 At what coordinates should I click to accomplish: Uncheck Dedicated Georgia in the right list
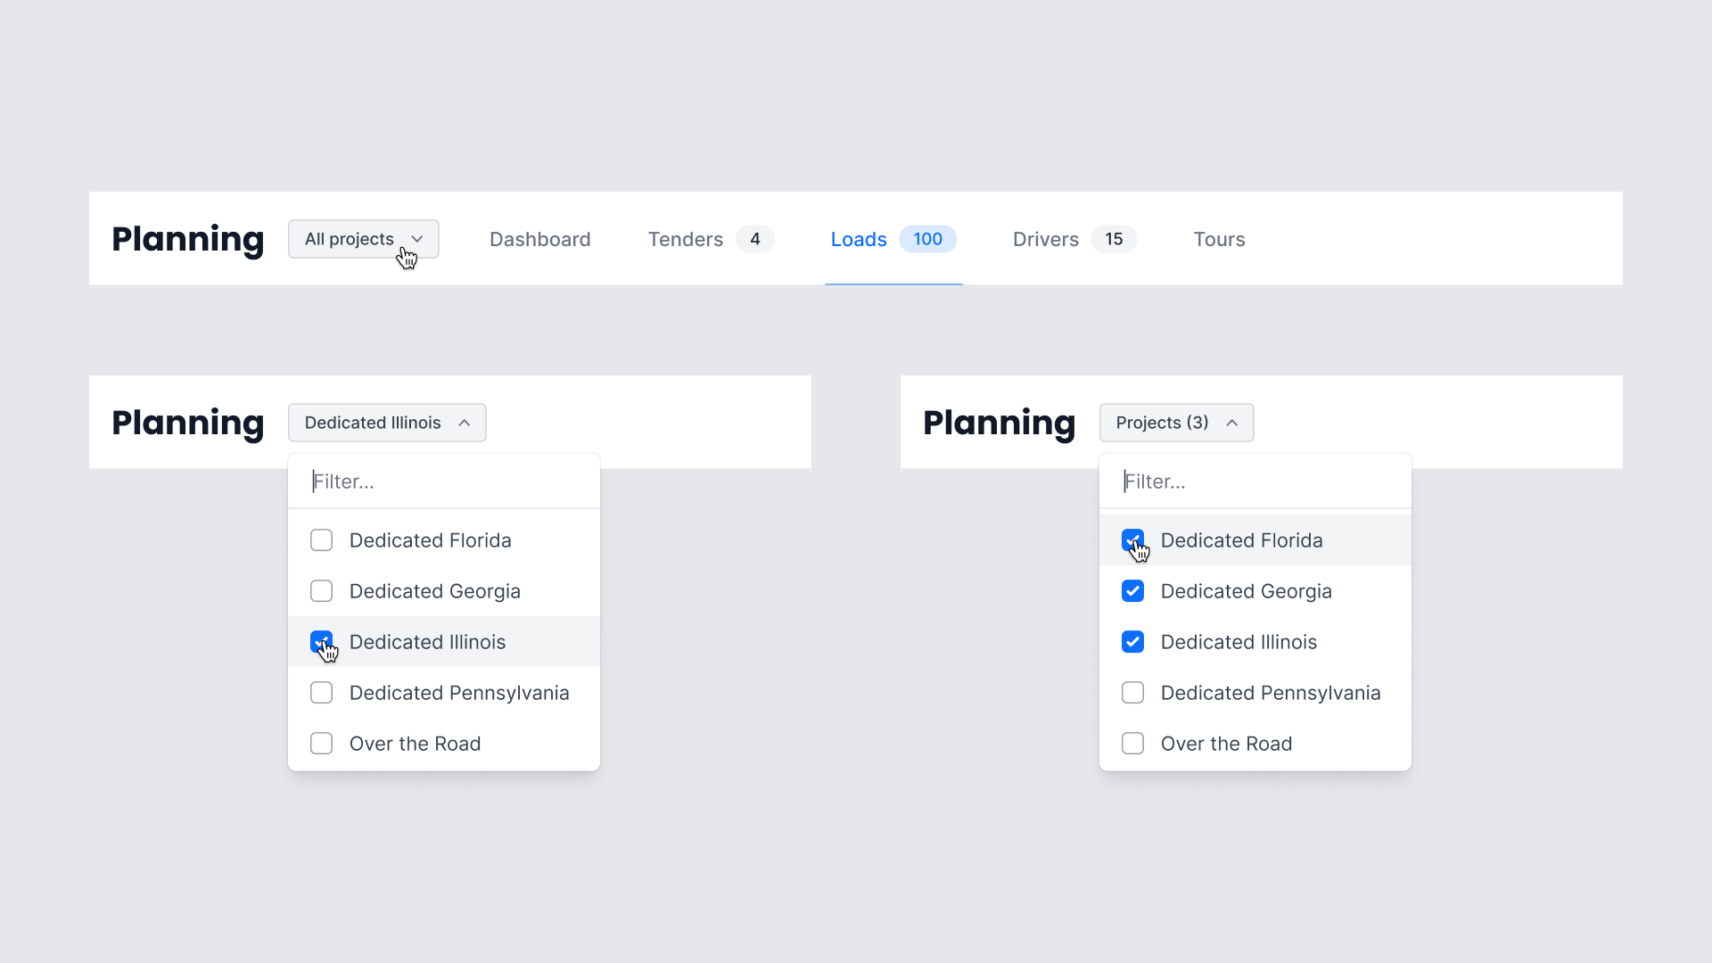tap(1132, 591)
